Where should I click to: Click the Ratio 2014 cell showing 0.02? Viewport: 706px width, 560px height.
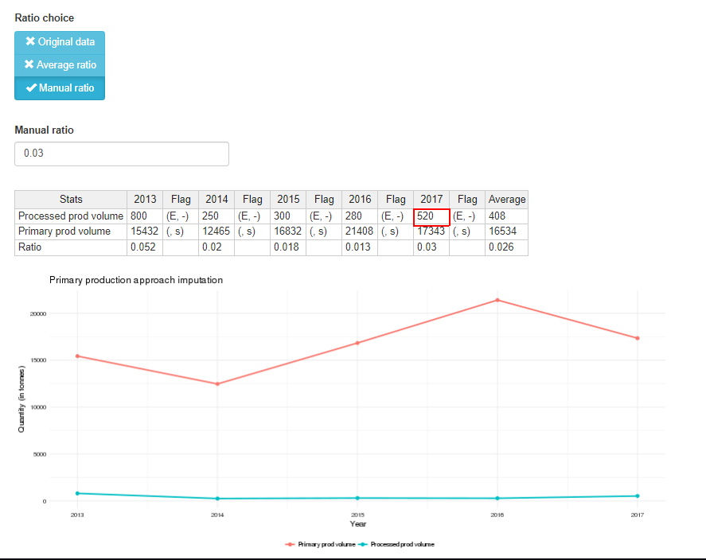click(216, 247)
